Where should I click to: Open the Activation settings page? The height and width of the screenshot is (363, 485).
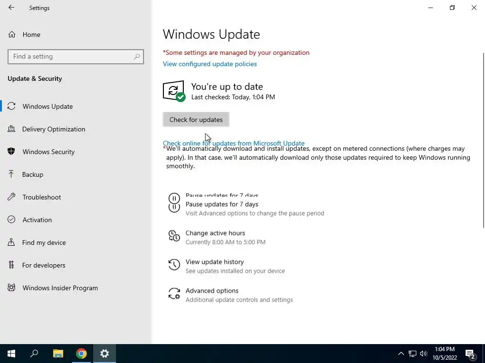76,219
